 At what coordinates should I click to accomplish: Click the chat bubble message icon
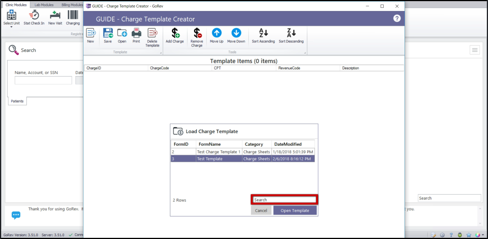tap(16, 215)
